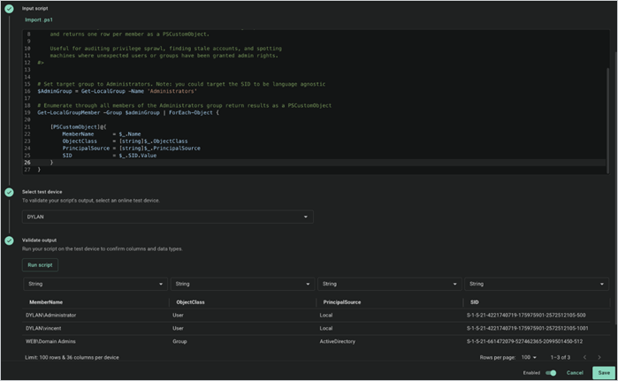Viewport: 618px width, 381px height.
Task: Click the SID.Value code line 25
Action: (109, 156)
